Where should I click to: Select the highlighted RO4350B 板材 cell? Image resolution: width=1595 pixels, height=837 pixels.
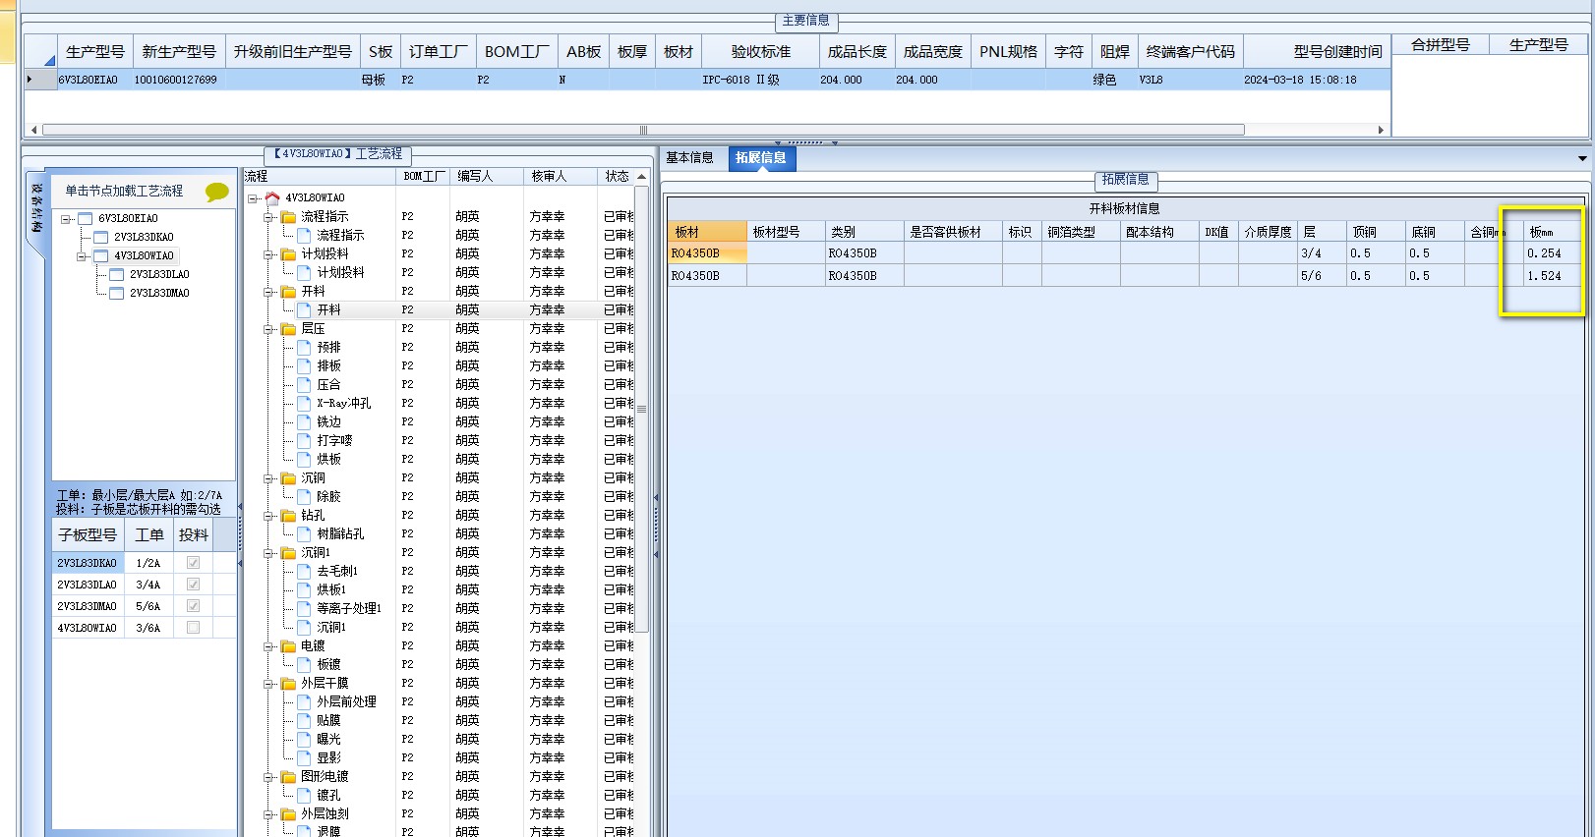tap(708, 253)
